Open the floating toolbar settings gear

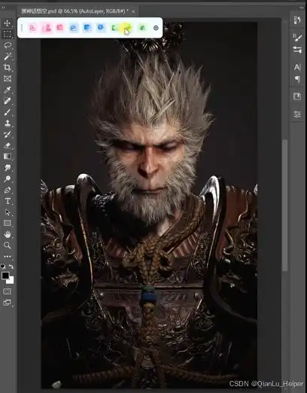coord(156,28)
